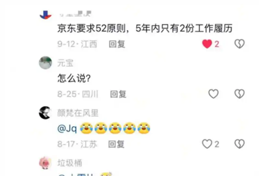Like the @Jq comment by 颜梵在风里
This screenshot has height=176, width=259.
[207, 144]
